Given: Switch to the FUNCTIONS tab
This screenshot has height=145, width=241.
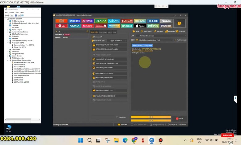Looking at the screenshot, I should point(103,32).
